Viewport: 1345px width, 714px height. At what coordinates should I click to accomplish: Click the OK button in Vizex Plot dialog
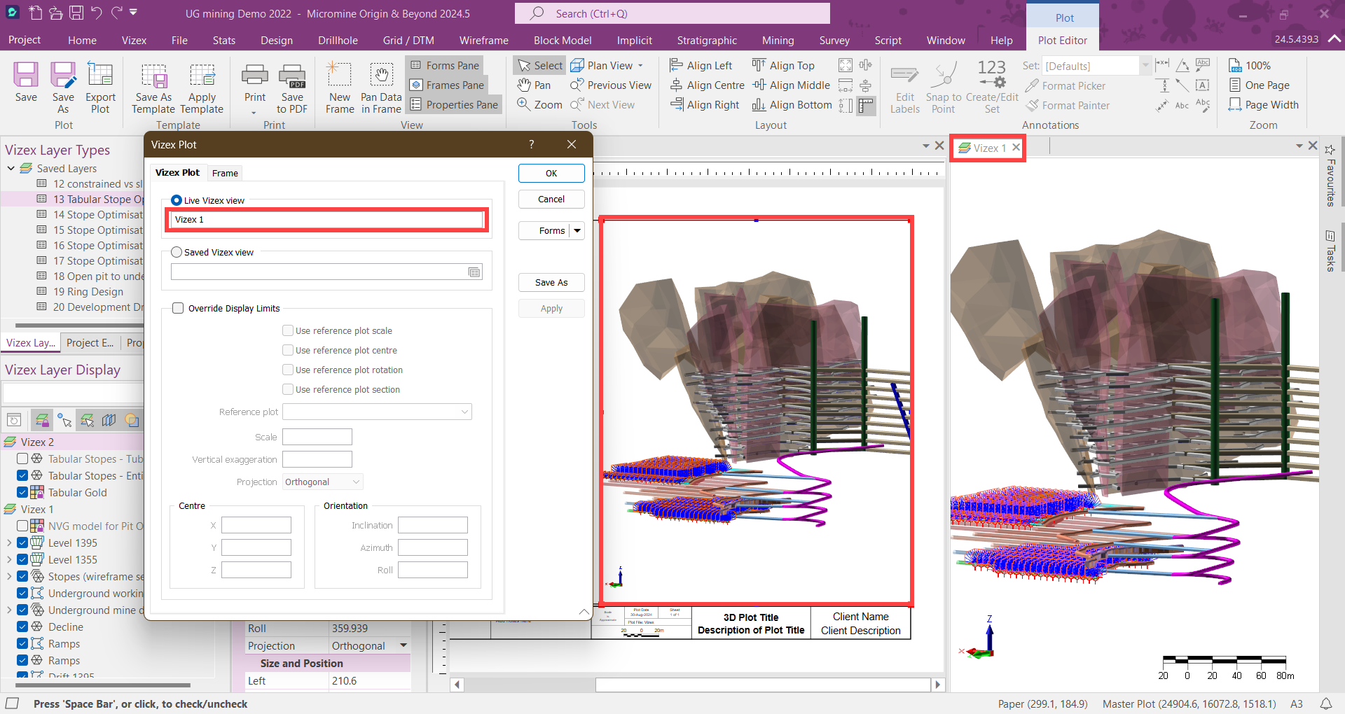551,173
